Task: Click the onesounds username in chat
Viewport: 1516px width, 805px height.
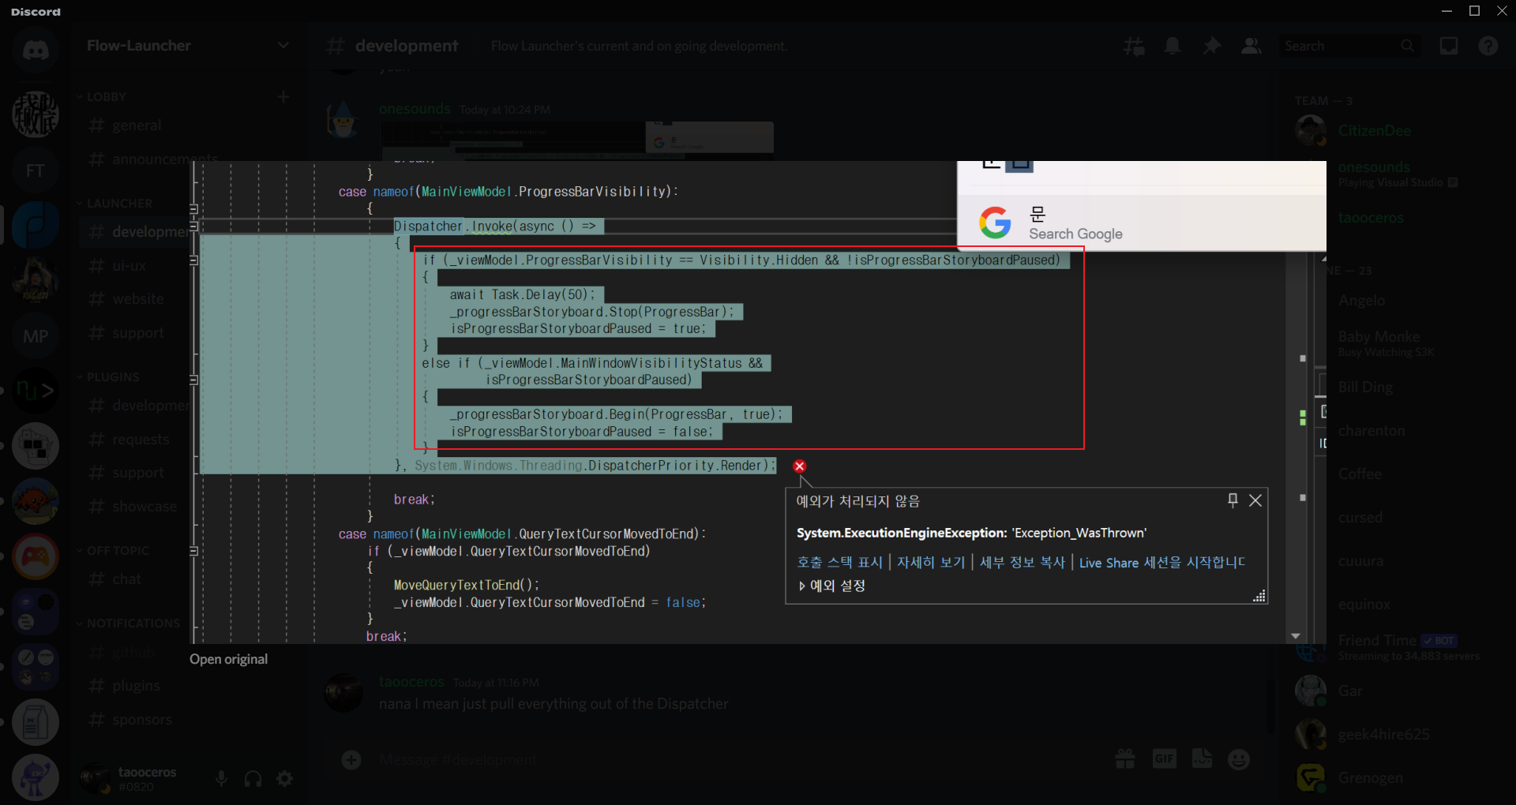Action: pyautogui.click(x=415, y=109)
